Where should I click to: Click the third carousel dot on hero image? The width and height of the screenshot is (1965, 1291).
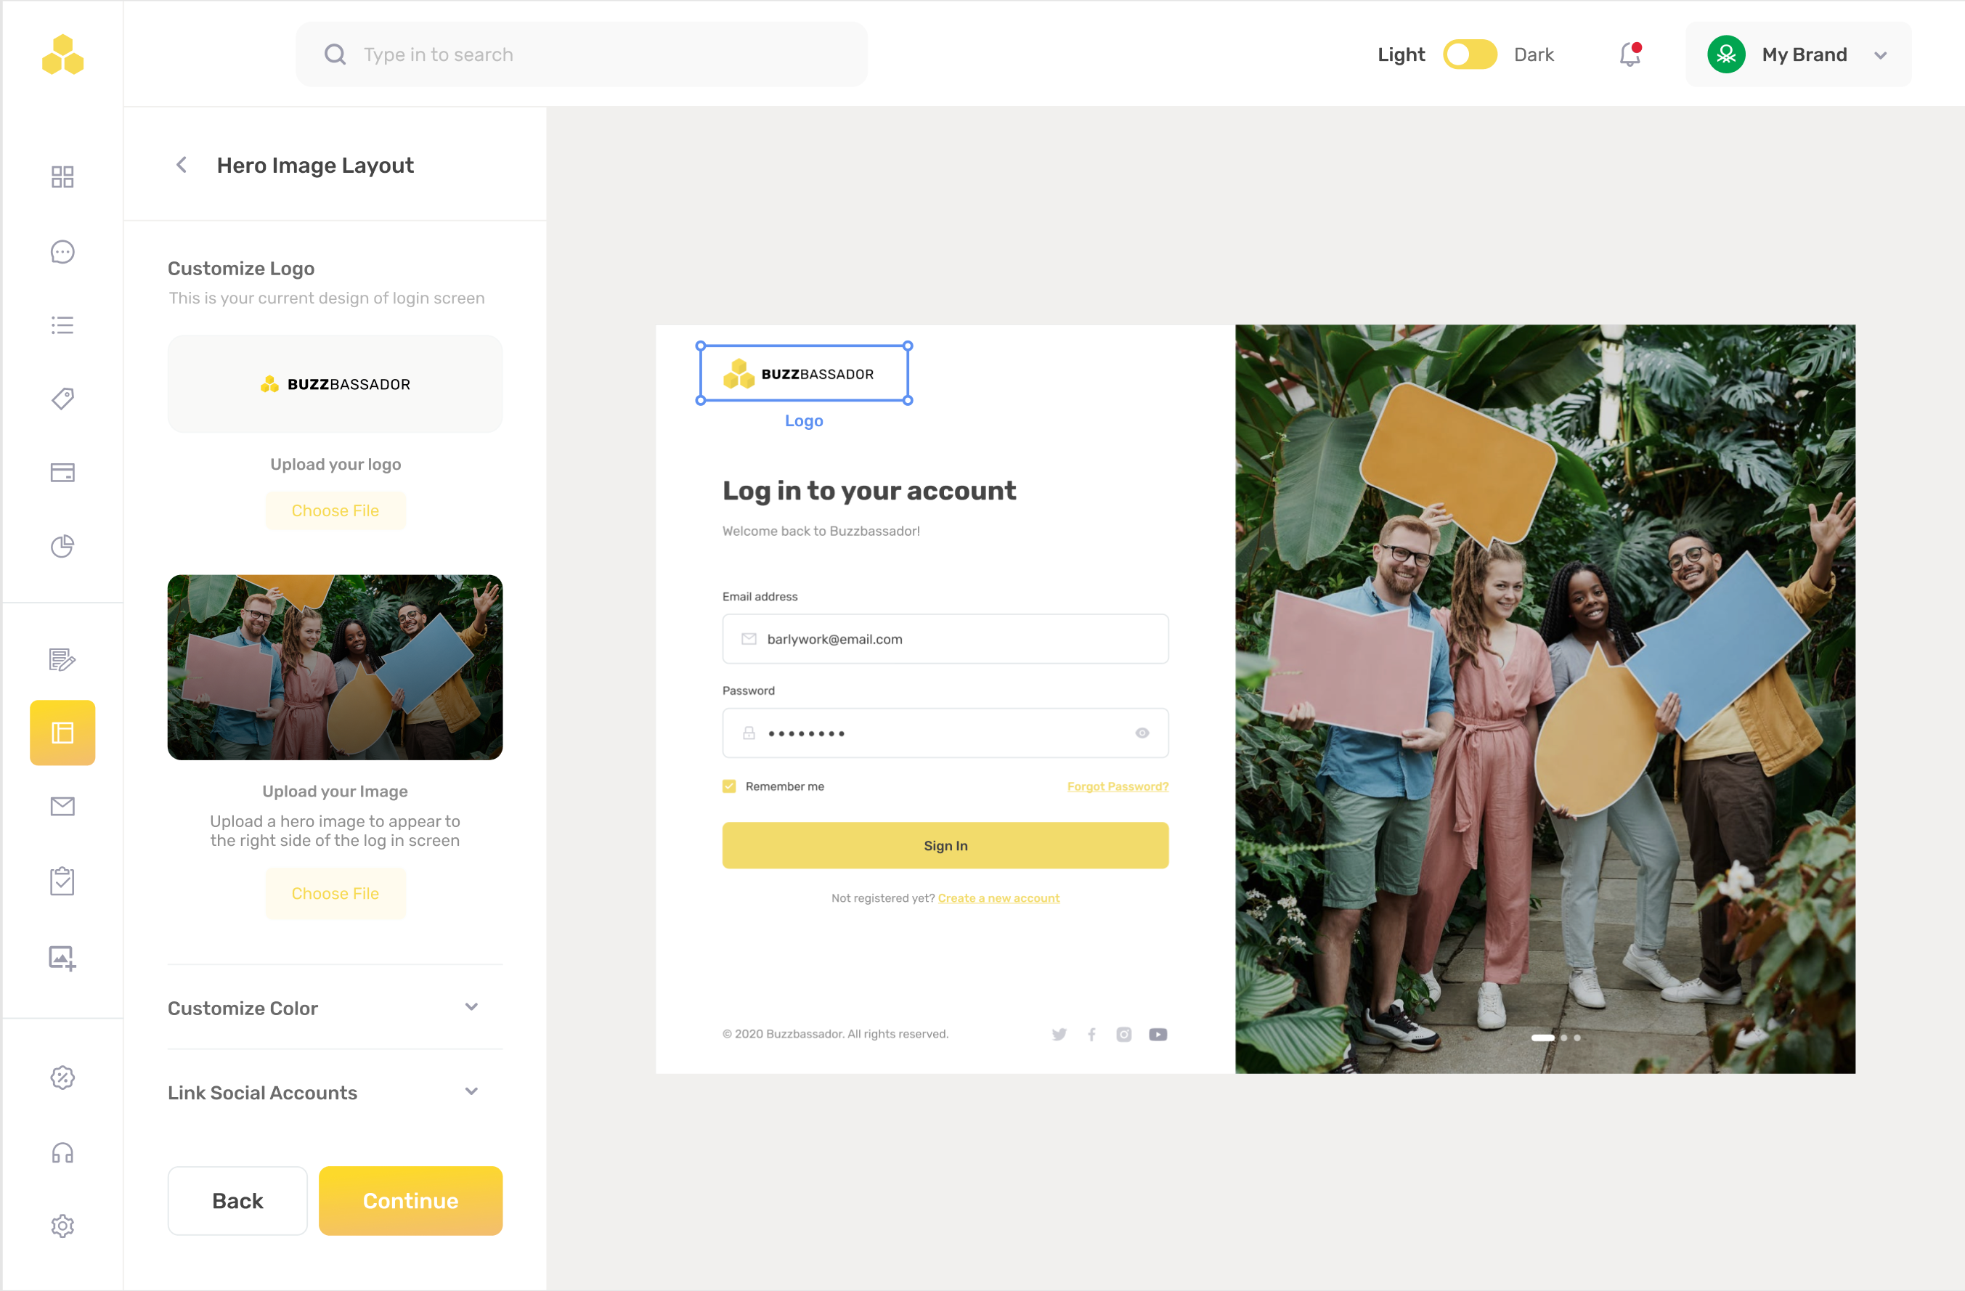click(x=1577, y=1038)
